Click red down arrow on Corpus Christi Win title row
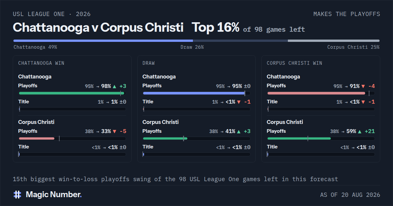This screenshot has height=206, width=393. [x=363, y=102]
